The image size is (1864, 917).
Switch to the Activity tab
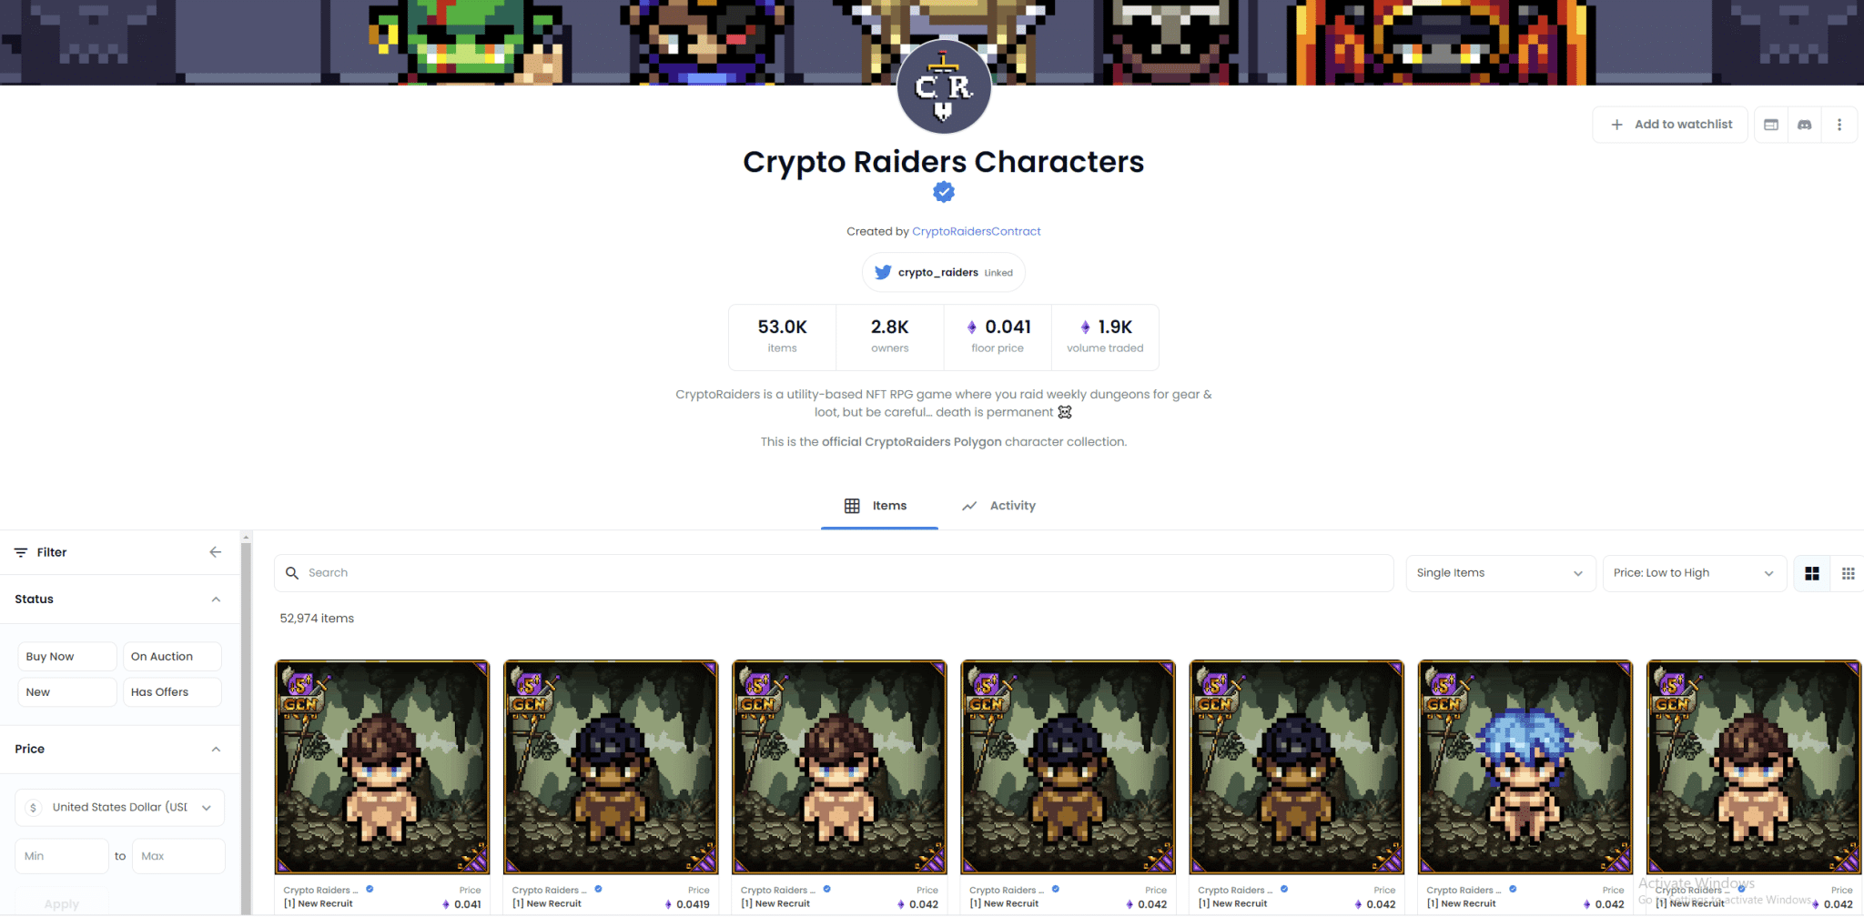(x=998, y=506)
